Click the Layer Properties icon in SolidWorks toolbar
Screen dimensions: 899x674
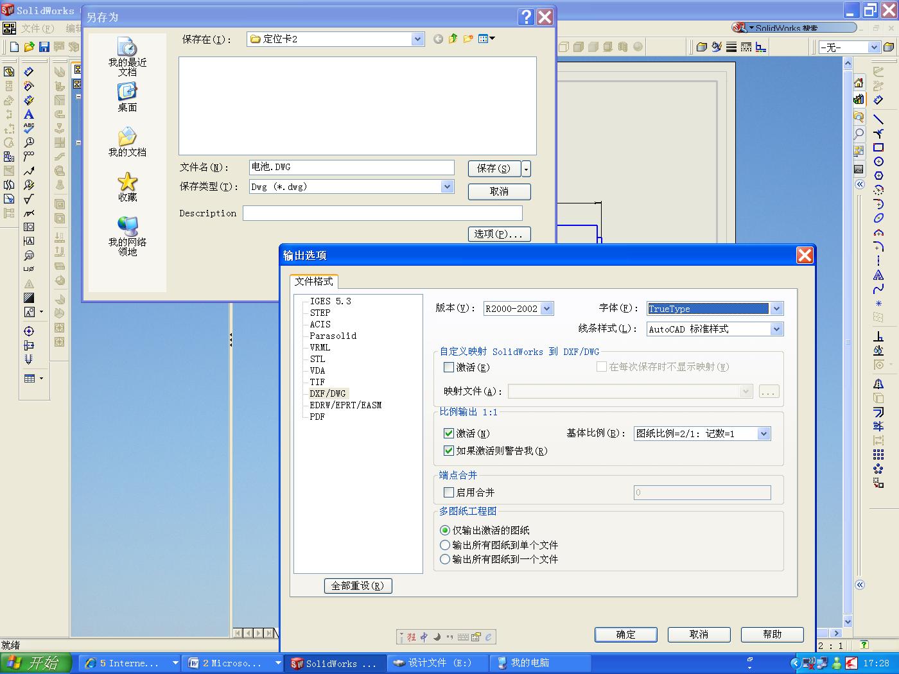point(702,47)
